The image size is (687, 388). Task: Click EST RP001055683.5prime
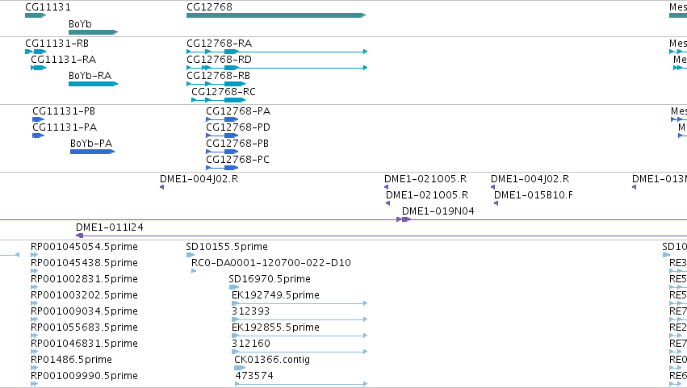(35, 336)
